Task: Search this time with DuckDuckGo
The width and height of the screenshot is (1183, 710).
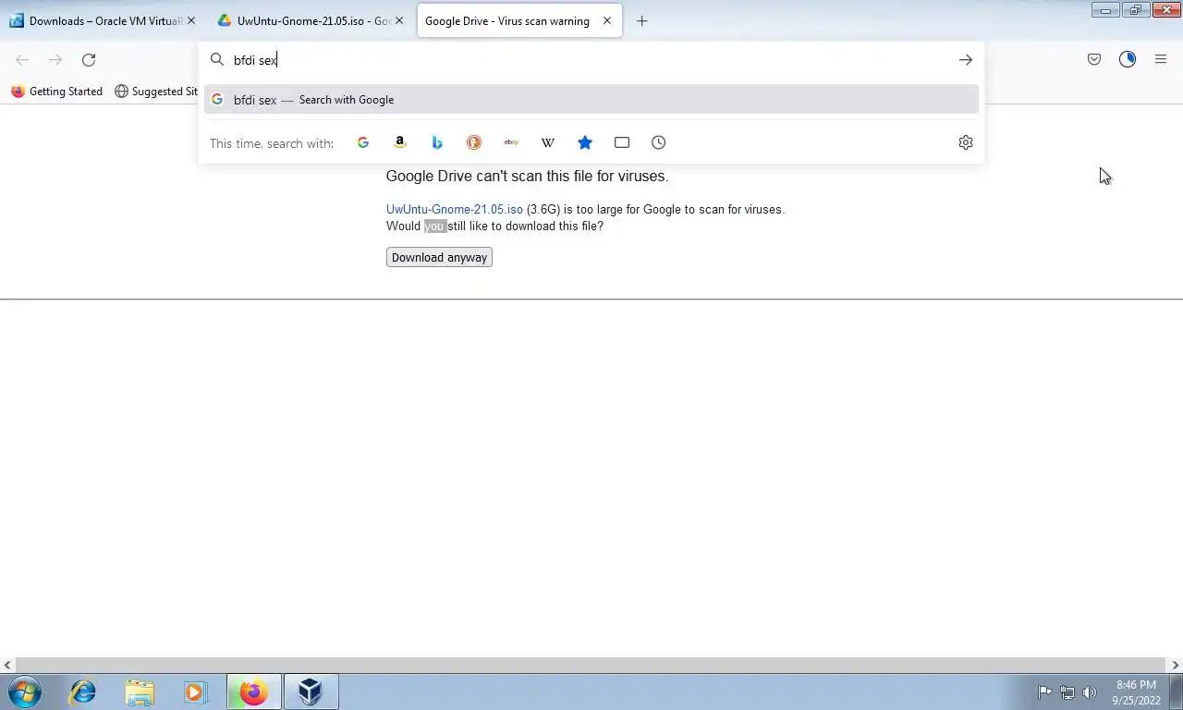Action: 474,142
